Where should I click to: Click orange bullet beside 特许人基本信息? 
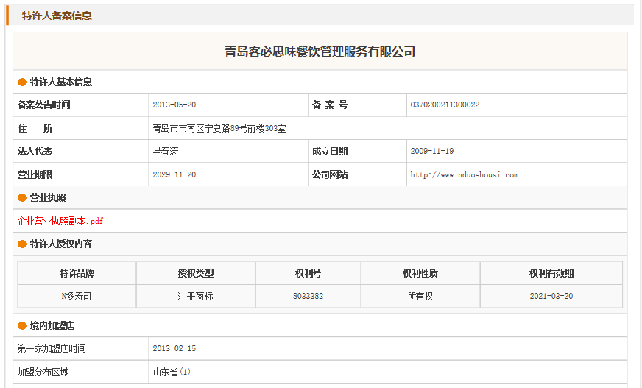click(x=22, y=82)
